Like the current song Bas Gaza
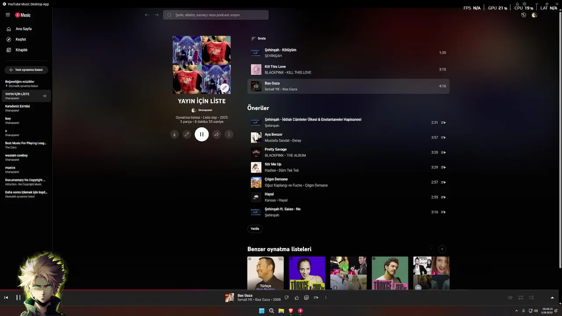This screenshot has height=316, width=562. pos(297,298)
